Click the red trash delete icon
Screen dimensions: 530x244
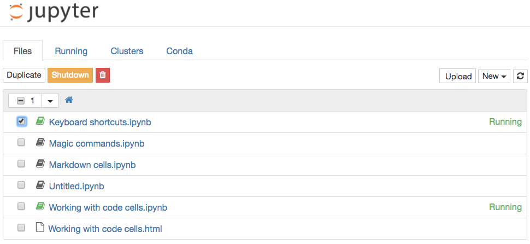click(x=103, y=75)
